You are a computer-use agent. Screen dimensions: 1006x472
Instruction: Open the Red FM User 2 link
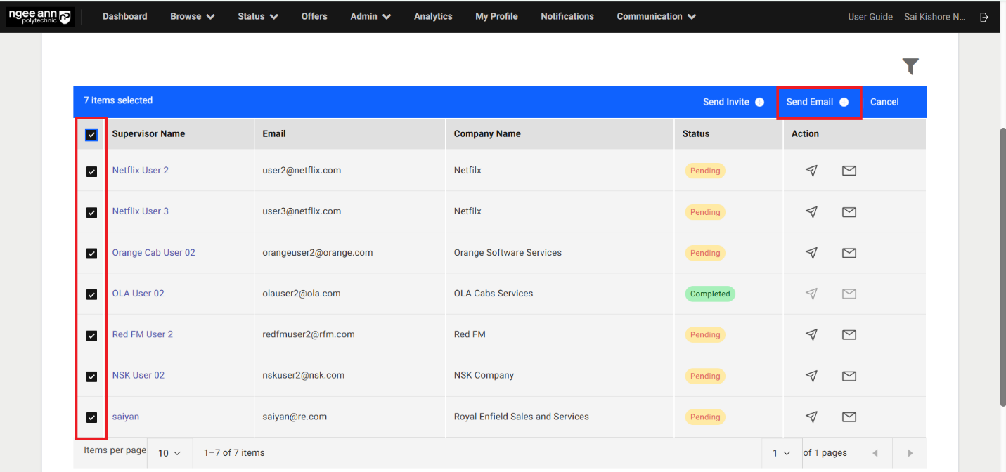click(142, 334)
